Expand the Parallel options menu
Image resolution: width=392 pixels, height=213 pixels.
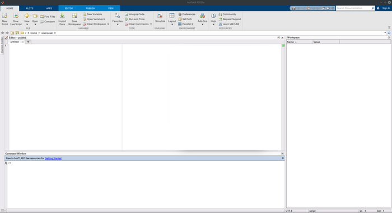pyautogui.click(x=186, y=24)
